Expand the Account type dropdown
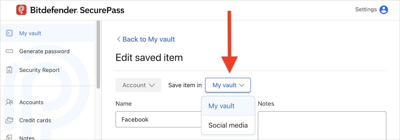400x140 pixels. pyautogui.click(x=138, y=85)
